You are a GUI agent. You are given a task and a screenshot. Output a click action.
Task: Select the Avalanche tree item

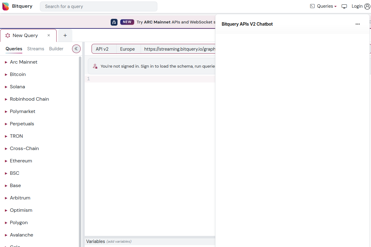[x=22, y=235]
